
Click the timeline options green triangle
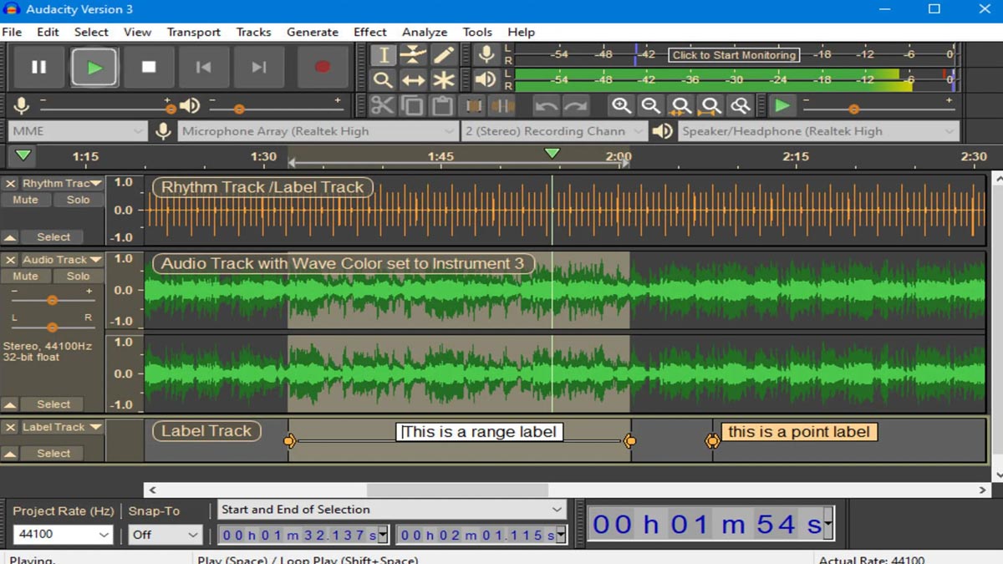pyautogui.click(x=23, y=155)
